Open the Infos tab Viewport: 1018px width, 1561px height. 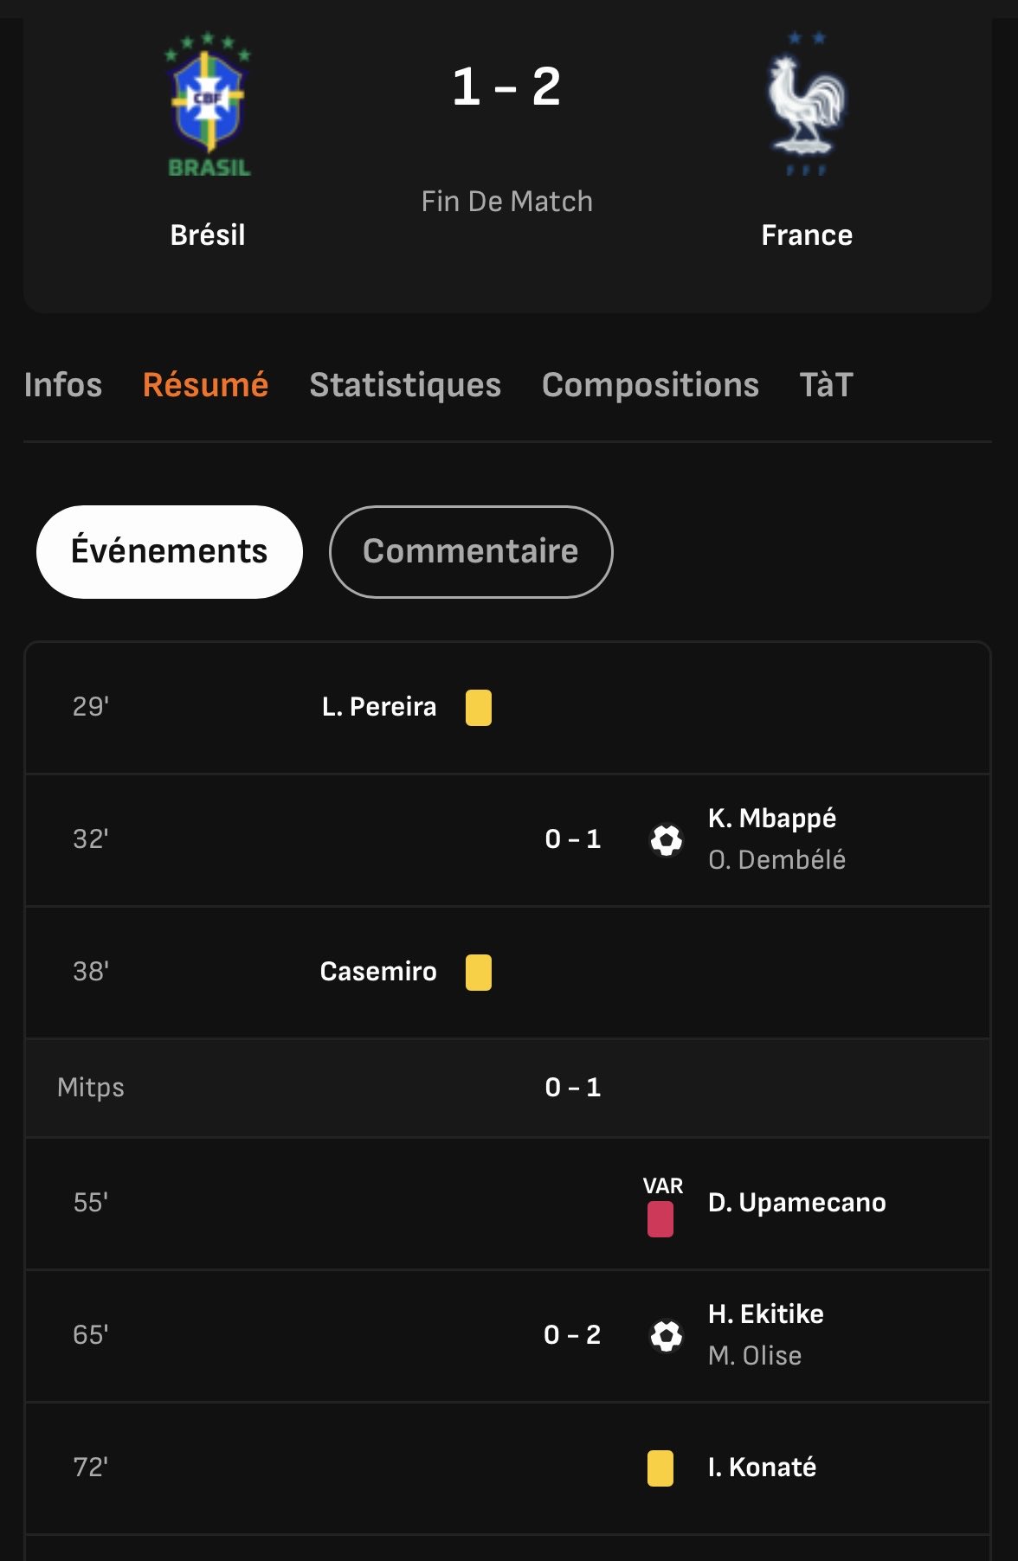[63, 385]
